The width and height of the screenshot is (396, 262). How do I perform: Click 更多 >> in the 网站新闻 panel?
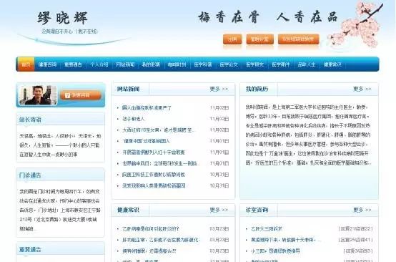pos(219,89)
